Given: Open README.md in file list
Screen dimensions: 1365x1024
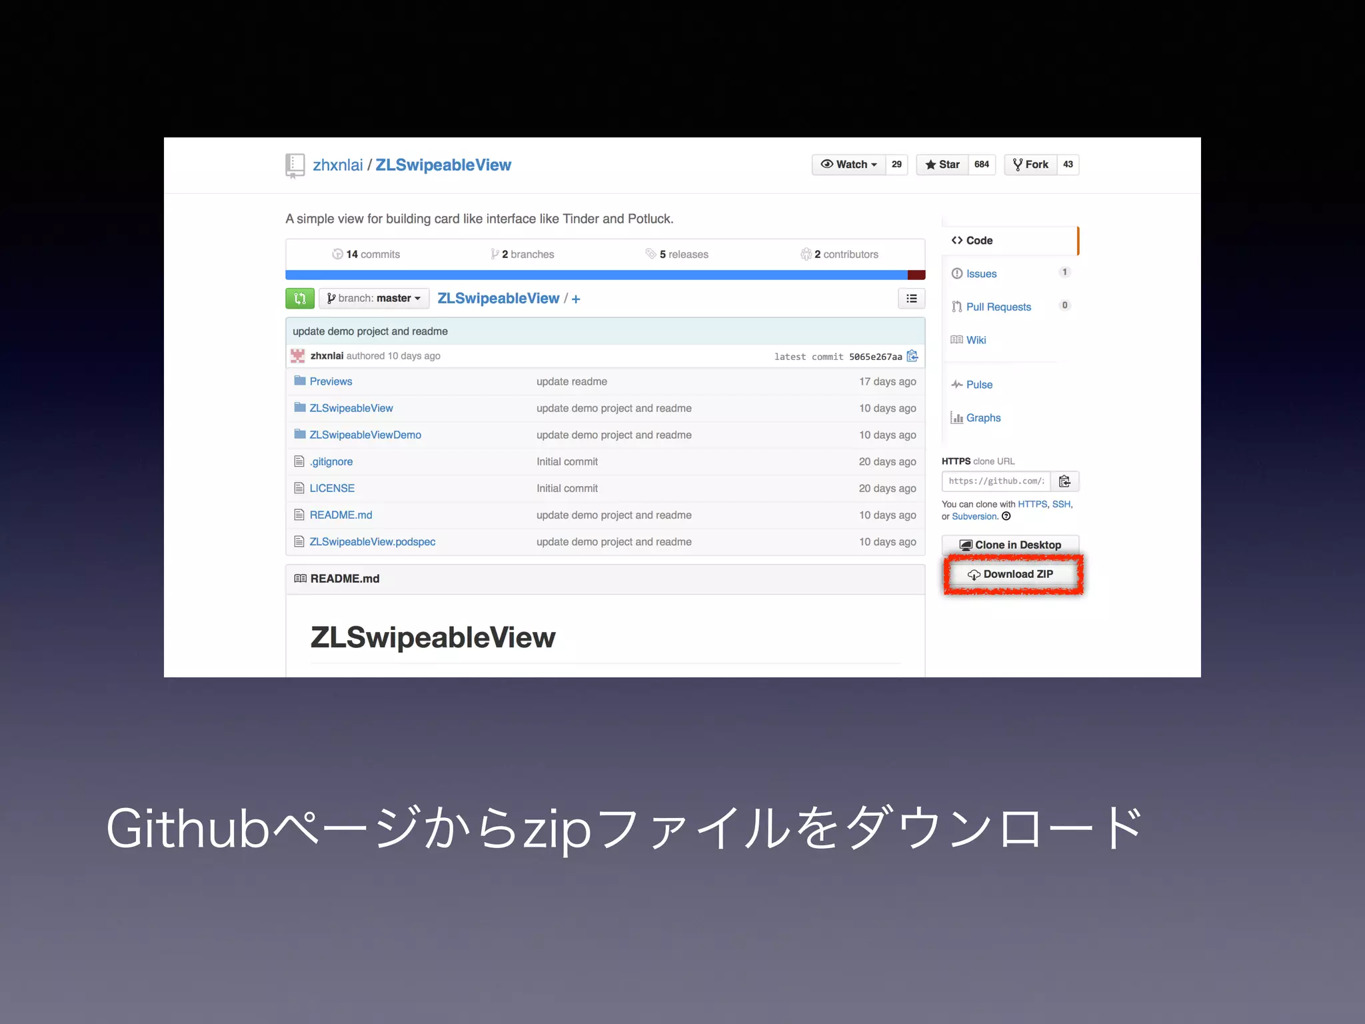Looking at the screenshot, I should (x=341, y=515).
